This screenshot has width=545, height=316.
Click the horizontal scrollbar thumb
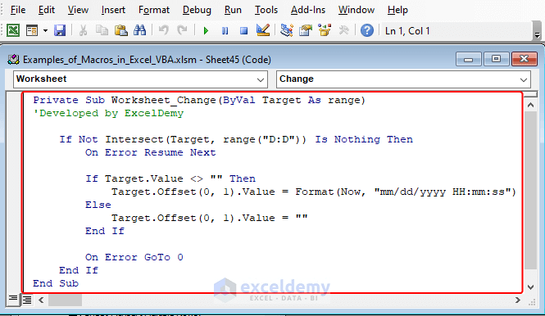(65, 300)
